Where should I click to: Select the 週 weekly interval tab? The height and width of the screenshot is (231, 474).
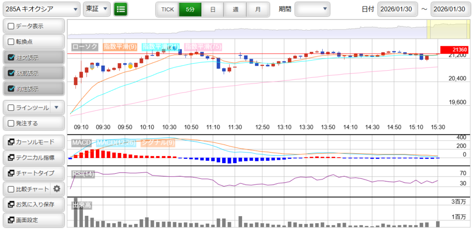point(235,9)
